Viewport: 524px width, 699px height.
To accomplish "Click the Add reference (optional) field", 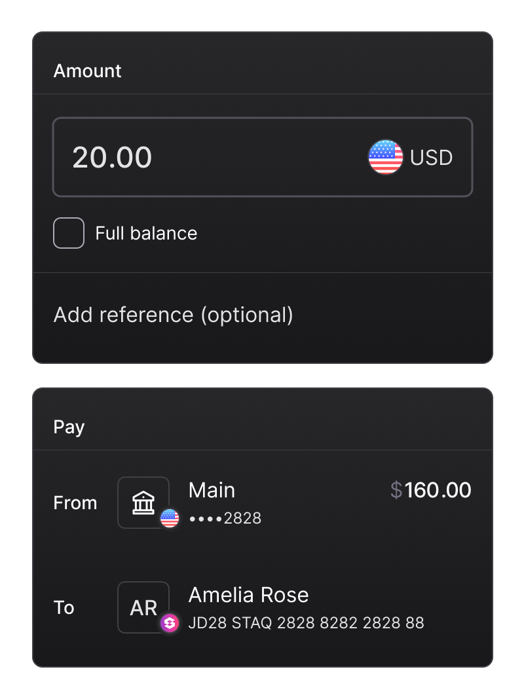I will (x=174, y=315).
